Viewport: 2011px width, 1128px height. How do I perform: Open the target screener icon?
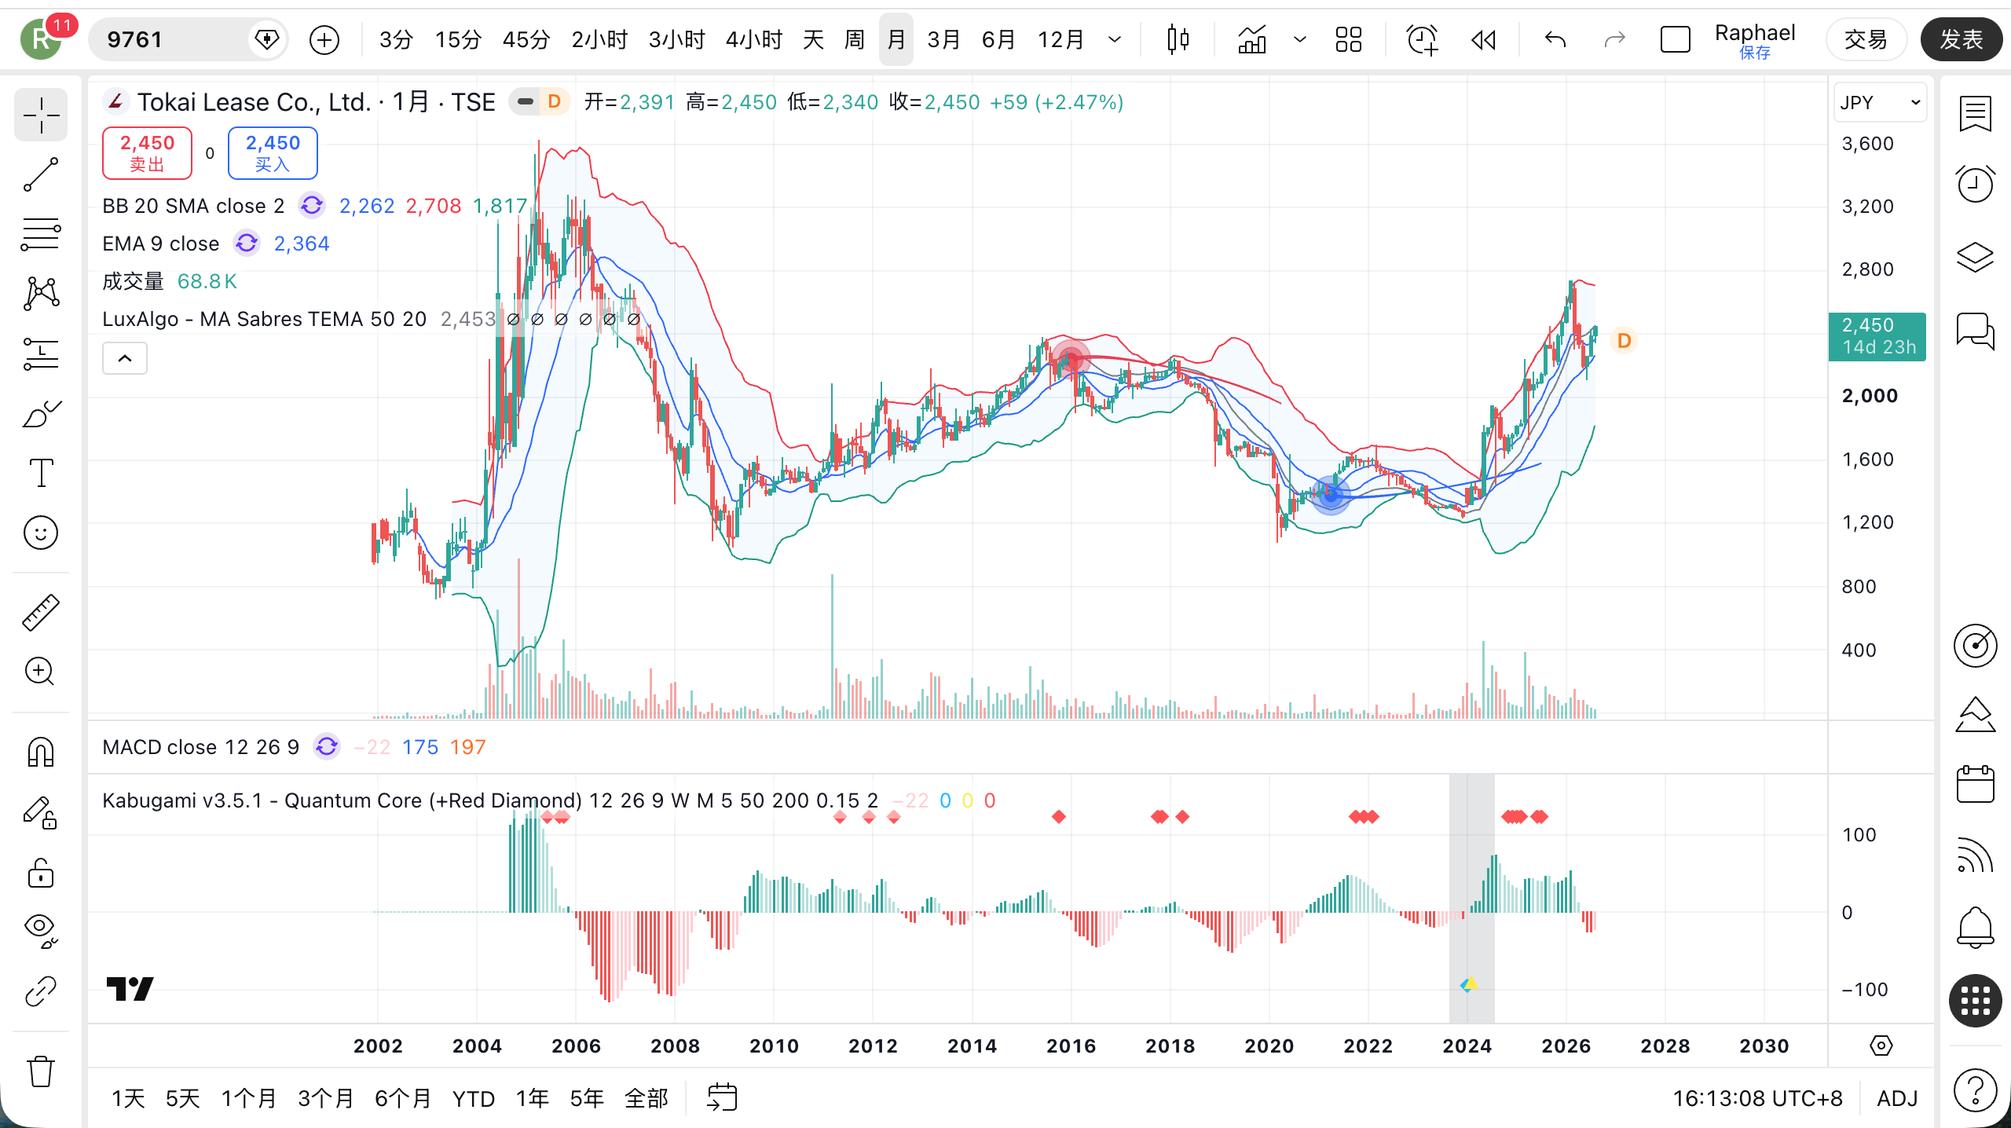click(1975, 646)
